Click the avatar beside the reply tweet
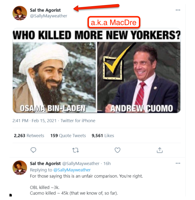The width and height of the screenshot is (195, 200). 20,168
